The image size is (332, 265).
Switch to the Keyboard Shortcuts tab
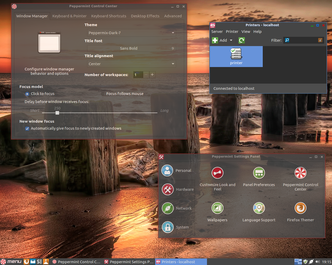pos(109,16)
